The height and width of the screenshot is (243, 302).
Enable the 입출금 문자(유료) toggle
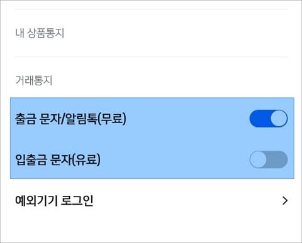click(x=269, y=159)
